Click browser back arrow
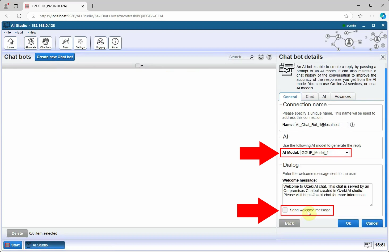Screen dimensions: 389x252 [7, 16]
